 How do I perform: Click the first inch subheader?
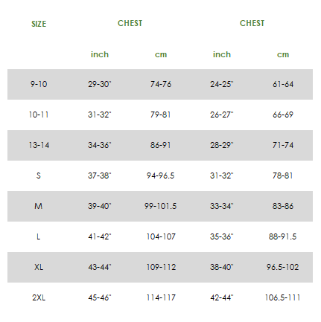click(100, 54)
